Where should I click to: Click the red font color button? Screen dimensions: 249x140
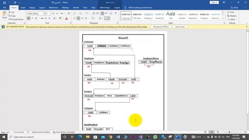click(x=67, y=18)
